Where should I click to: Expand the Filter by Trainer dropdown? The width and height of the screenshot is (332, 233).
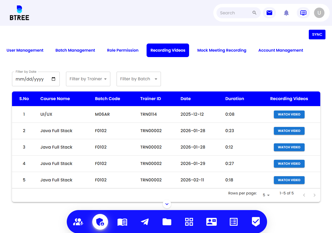[88, 79]
